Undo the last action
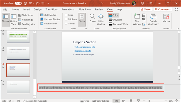 click(31, 3)
